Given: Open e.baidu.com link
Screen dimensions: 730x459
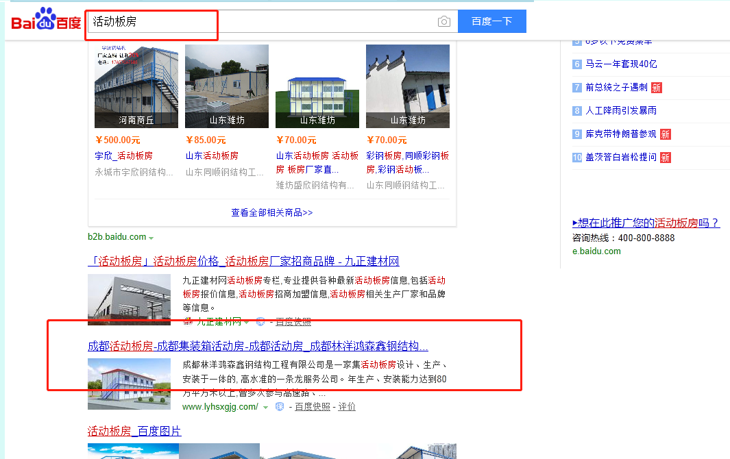Looking at the screenshot, I should (596, 251).
